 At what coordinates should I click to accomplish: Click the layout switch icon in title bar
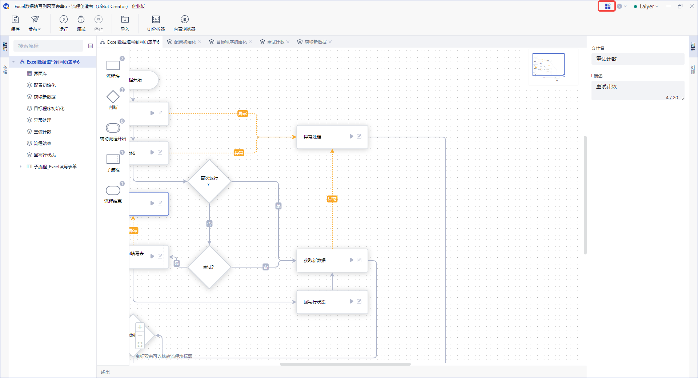(x=607, y=6)
